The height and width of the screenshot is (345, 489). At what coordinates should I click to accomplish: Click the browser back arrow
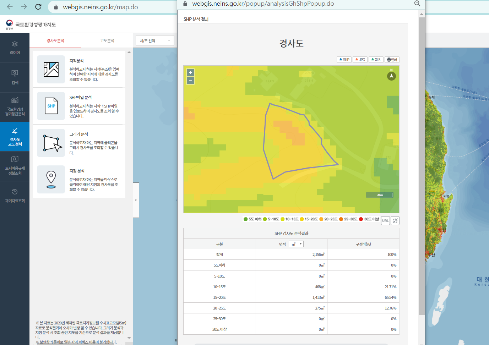10,7
